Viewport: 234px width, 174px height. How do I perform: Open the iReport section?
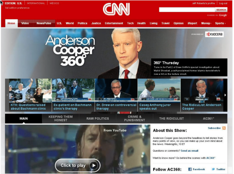pos(192,23)
